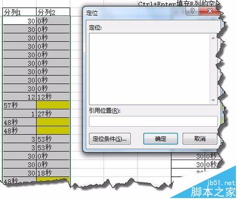Viewport: 237px width, 199px height.
Task: Click the 定位 list scroll down arrow
Action: click(213, 100)
